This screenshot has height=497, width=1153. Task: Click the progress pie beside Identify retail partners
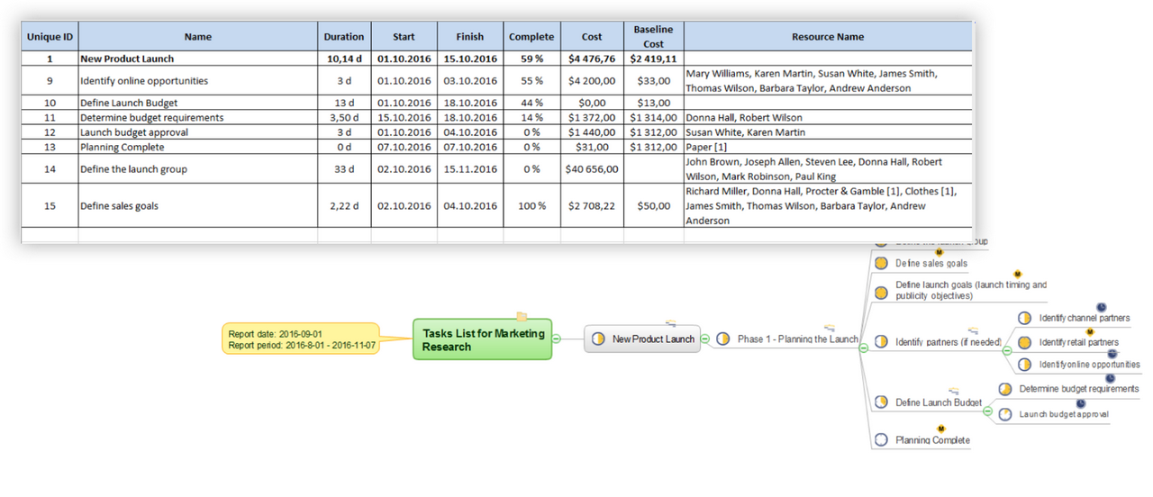pos(1024,342)
